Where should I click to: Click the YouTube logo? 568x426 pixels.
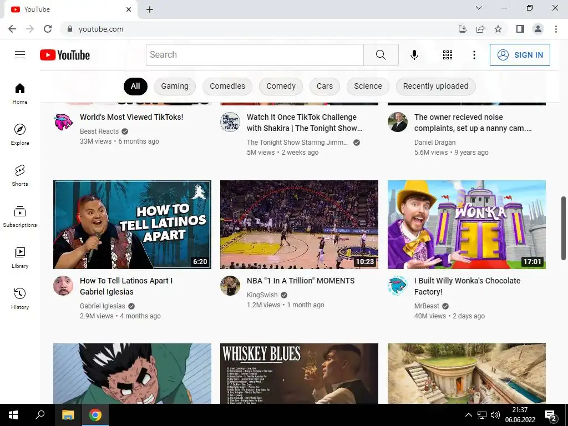pyautogui.click(x=65, y=55)
